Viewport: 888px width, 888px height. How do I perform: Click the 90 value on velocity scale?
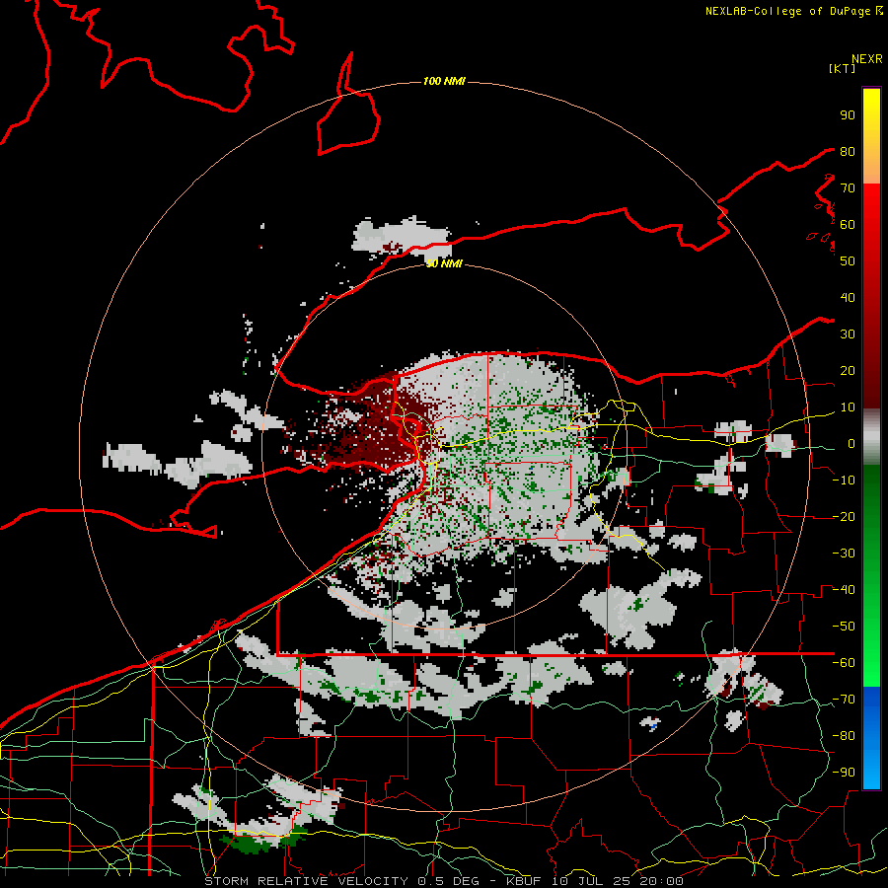point(848,115)
